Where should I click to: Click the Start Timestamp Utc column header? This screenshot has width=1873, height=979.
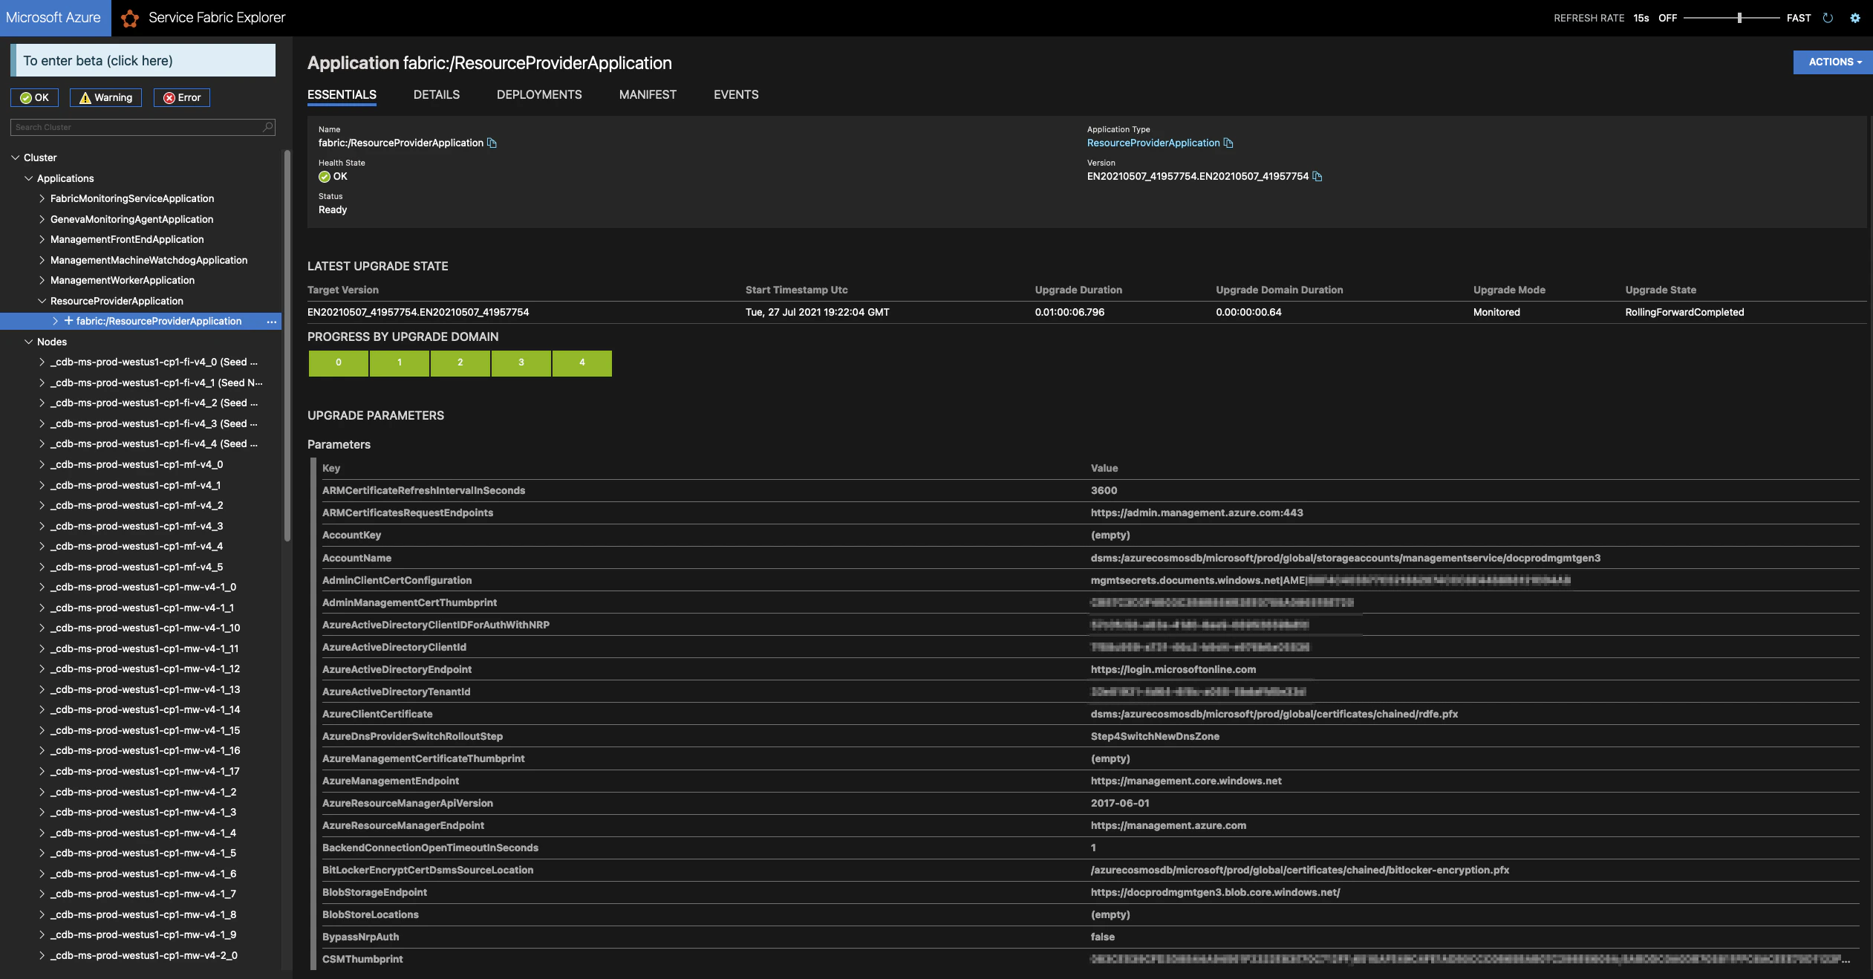796,290
